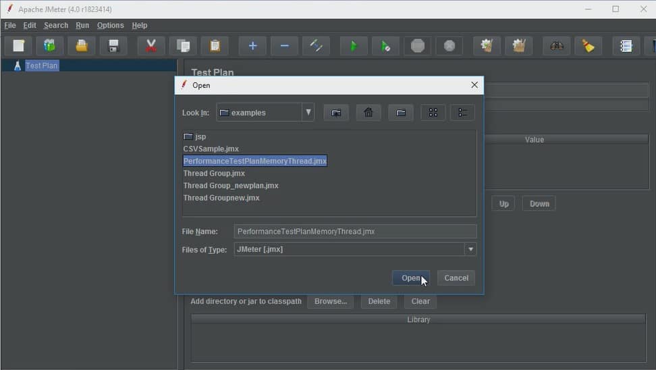Open the Templates toolbar icon
This screenshot has height=370, width=656.
[x=50, y=46]
